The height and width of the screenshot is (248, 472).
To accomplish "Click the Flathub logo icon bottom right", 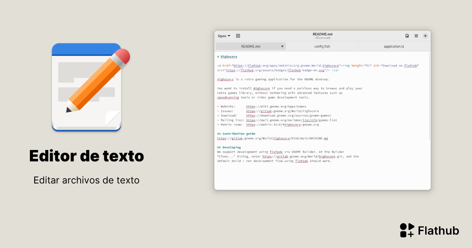I will [406, 230].
